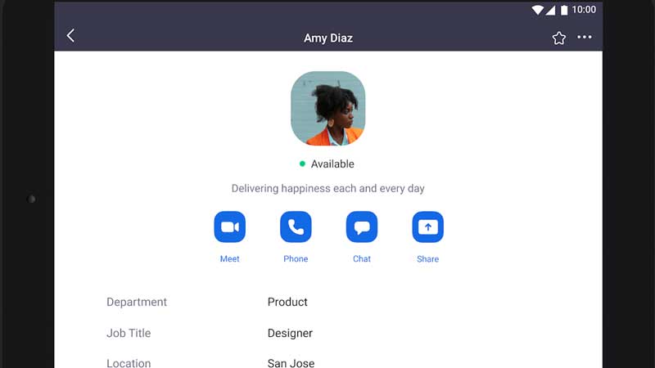
Task: Click the Available status text
Action: (332, 164)
